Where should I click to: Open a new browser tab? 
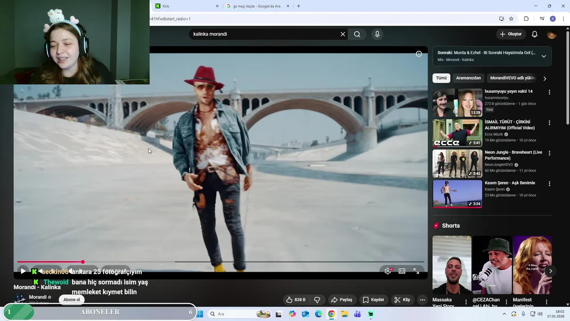pyautogui.click(x=298, y=6)
